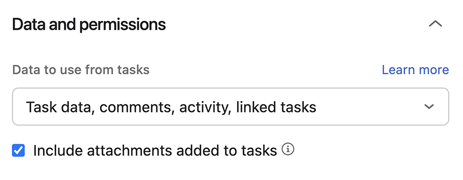This screenshot has height=180, width=463.
Task: Click the Include attachments added to tasks label
Action: (x=155, y=151)
